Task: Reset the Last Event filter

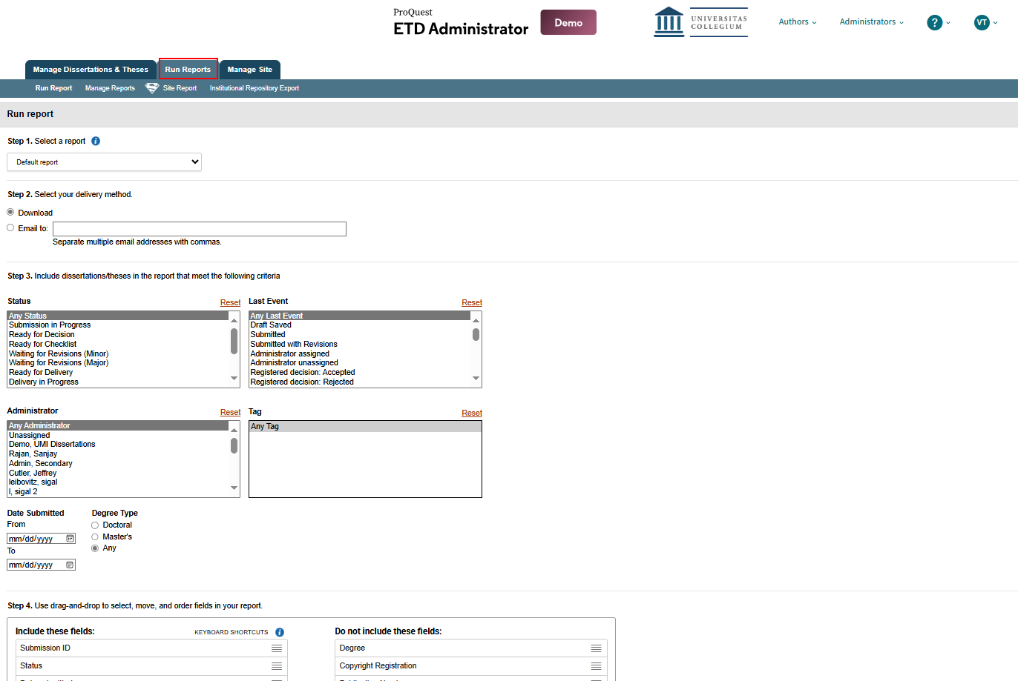Action: click(x=472, y=302)
